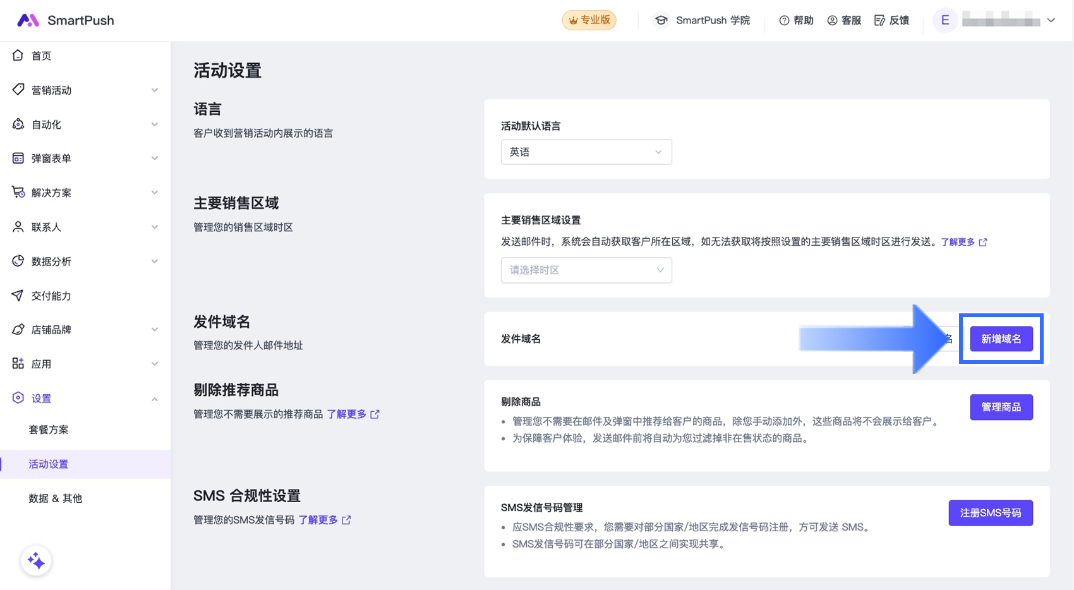The height and width of the screenshot is (590, 1074).
Task: Select 数据 & 其他 submenu item
Action: tap(56, 498)
